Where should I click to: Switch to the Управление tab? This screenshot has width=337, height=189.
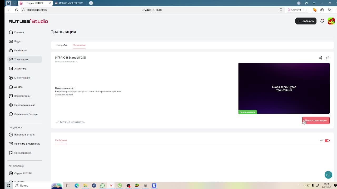coord(79,45)
